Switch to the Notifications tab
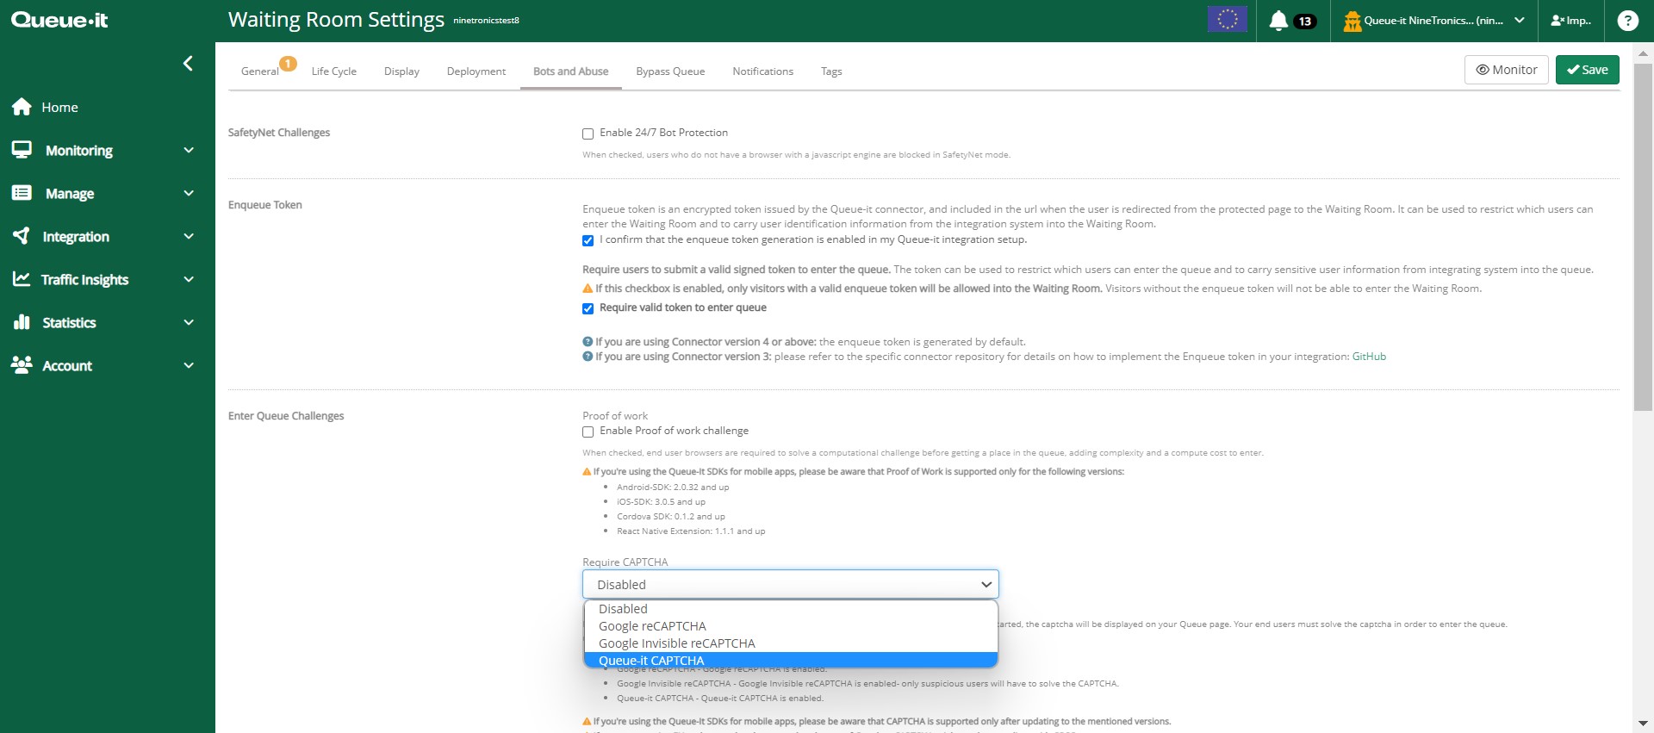Image resolution: width=1654 pixels, height=733 pixels. (762, 71)
